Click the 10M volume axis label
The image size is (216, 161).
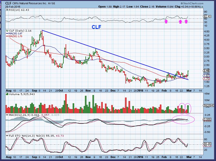pyautogui.click(x=207, y=100)
